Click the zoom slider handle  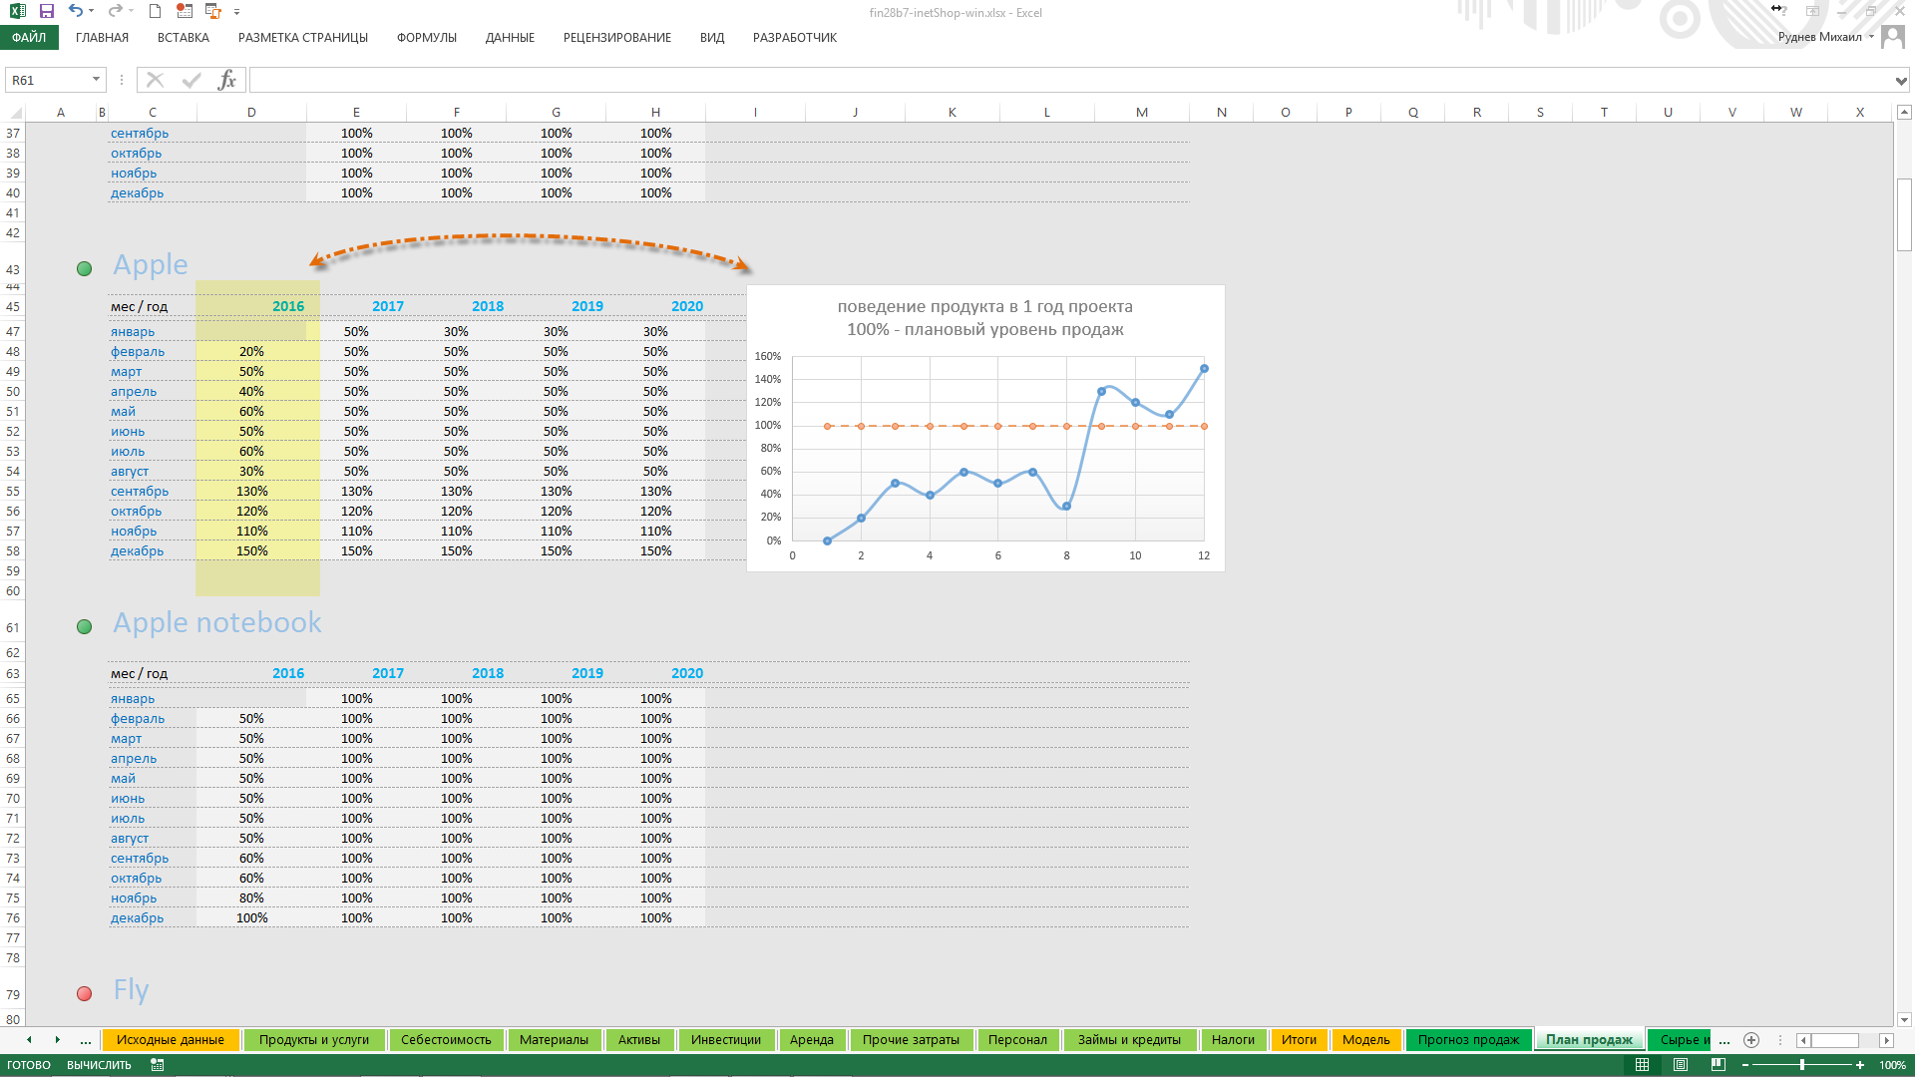coord(1802,1065)
